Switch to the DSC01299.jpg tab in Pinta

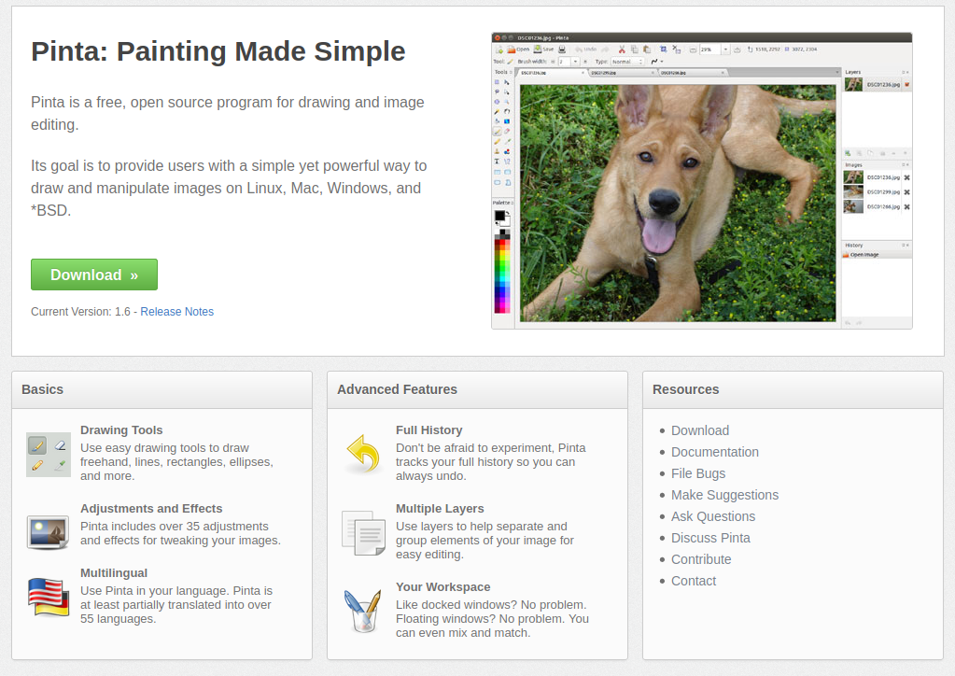pos(623,73)
